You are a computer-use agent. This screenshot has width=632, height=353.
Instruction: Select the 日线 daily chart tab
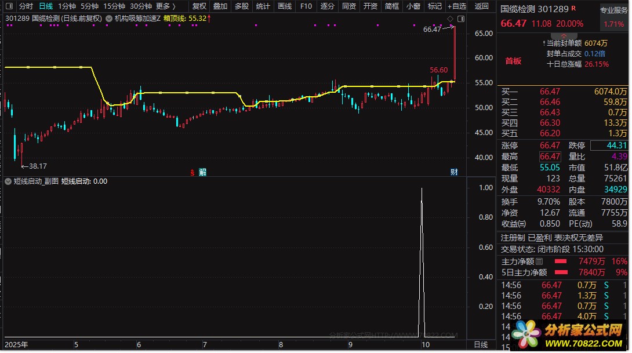(46, 6)
